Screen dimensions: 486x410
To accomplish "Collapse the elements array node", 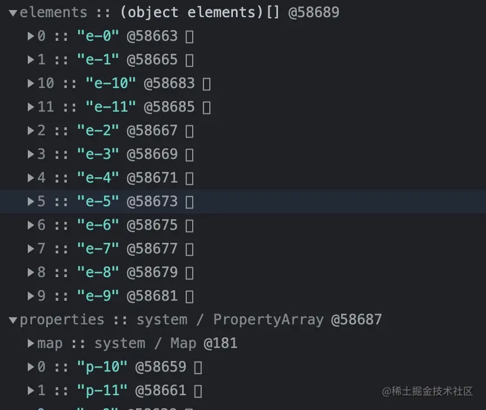I will pos(13,12).
